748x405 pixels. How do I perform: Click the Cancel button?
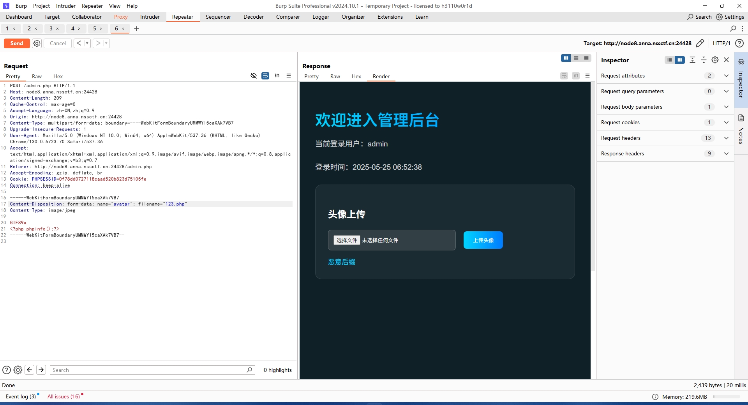click(58, 43)
